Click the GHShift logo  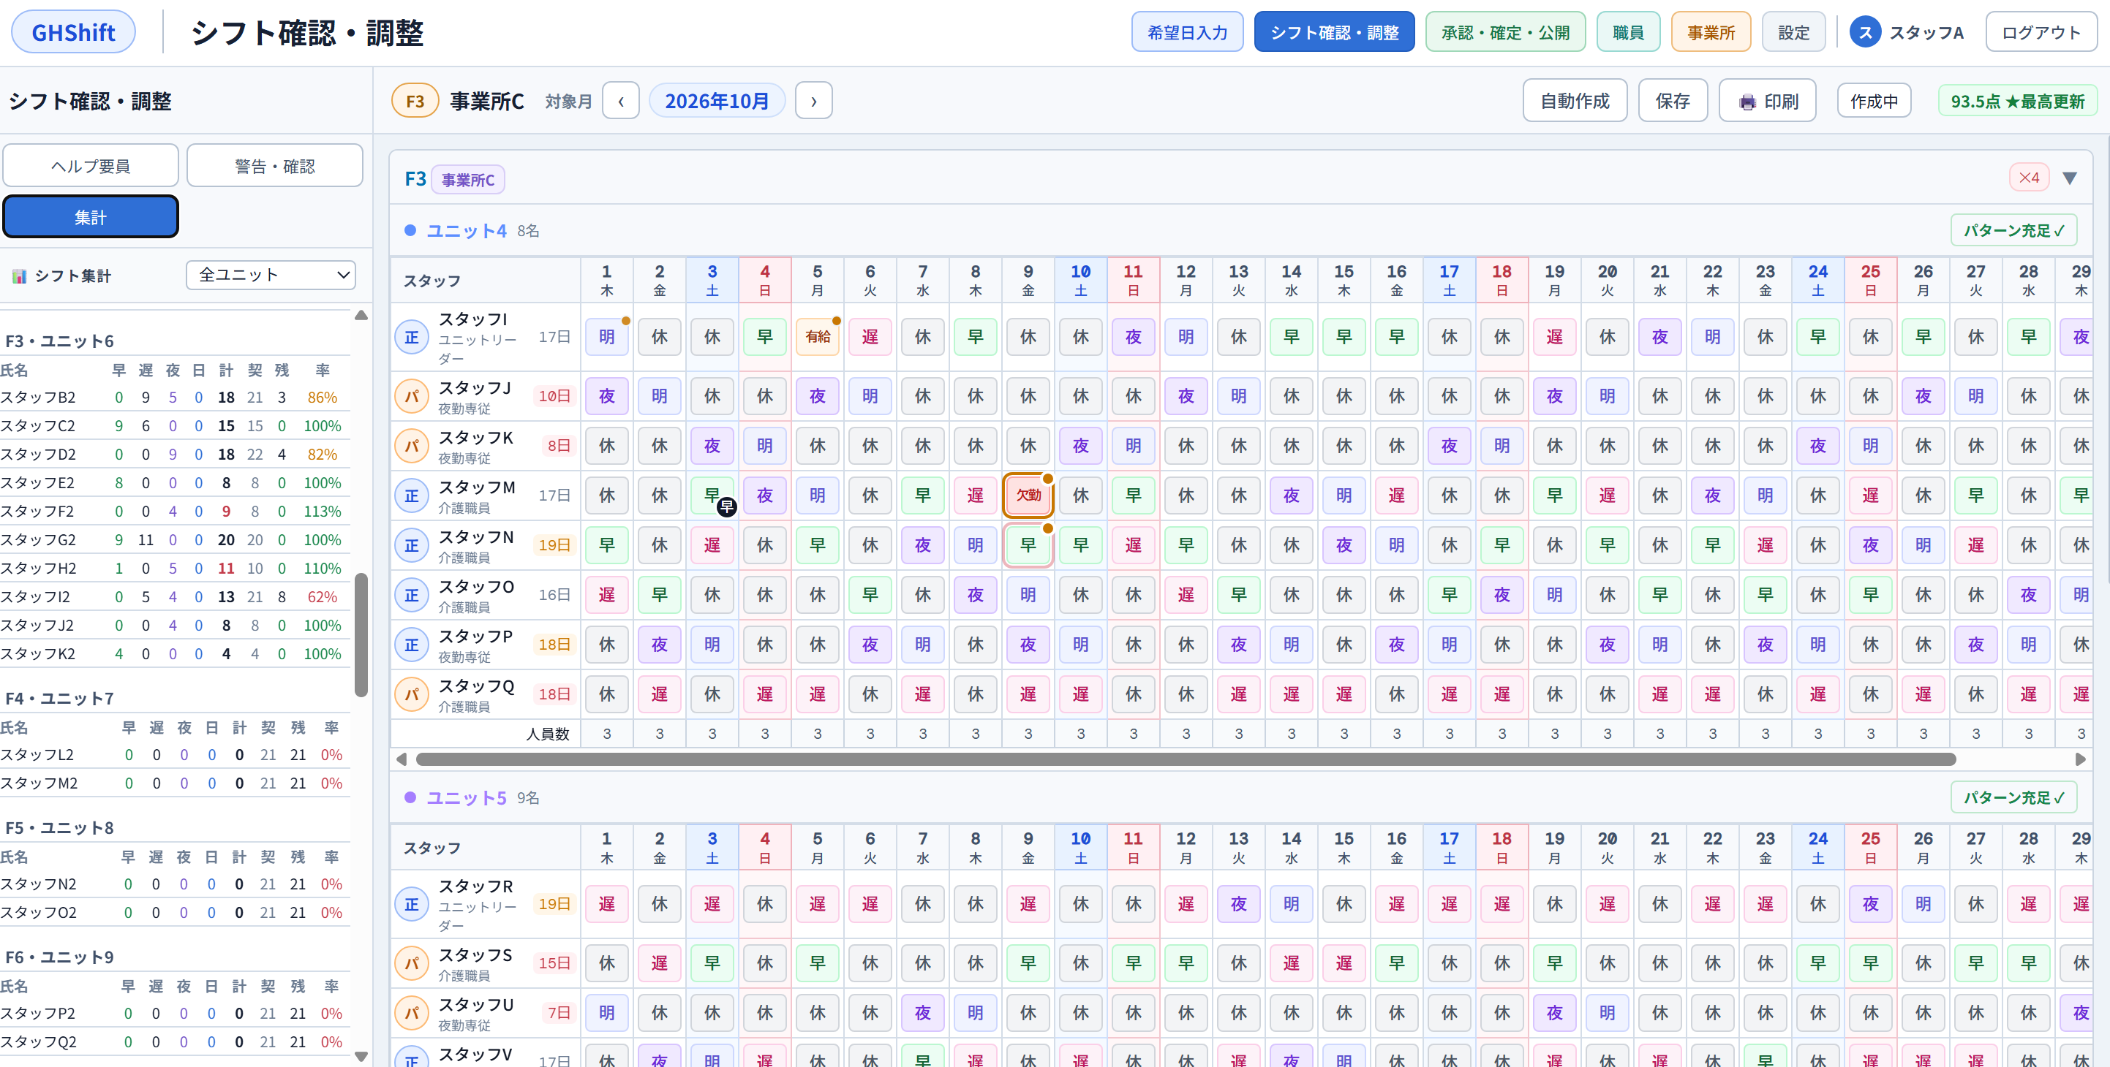tap(73, 33)
